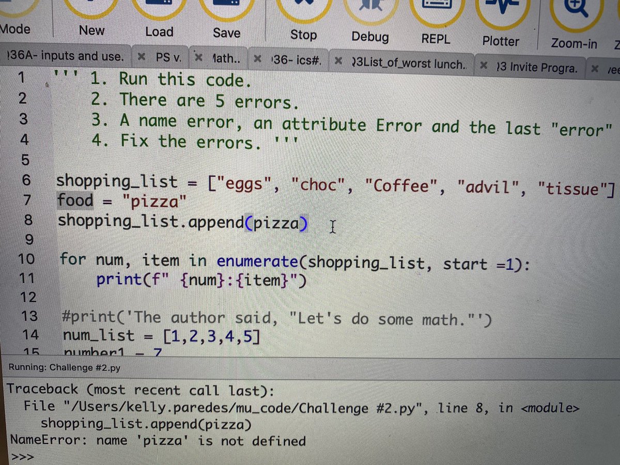The height and width of the screenshot is (465, 620).
Task: Click the file path line in the traceback
Action: coord(302,408)
